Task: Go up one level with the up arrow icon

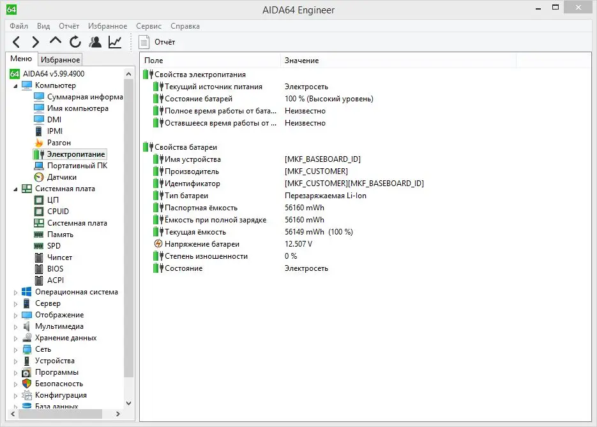Action: click(56, 41)
